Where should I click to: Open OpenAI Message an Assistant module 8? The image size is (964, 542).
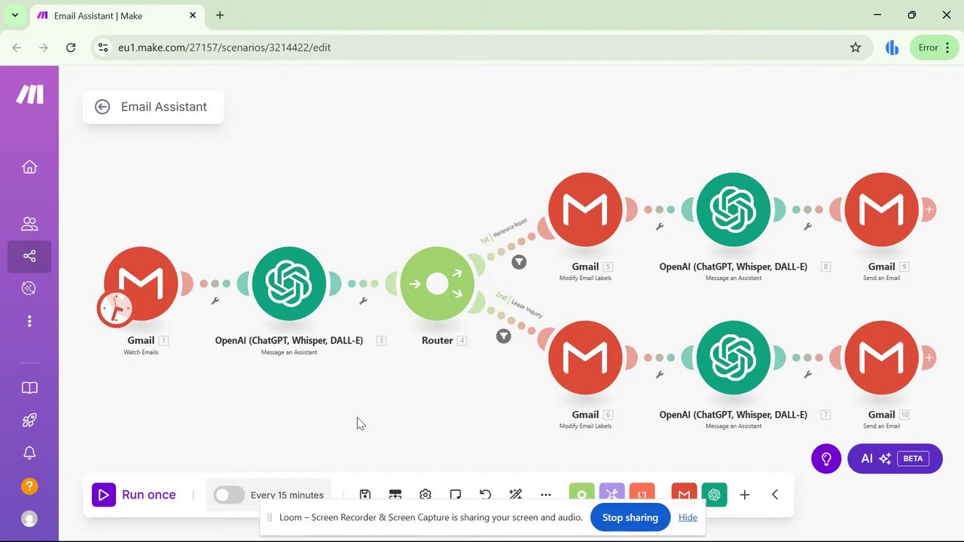tap(734, 210)
